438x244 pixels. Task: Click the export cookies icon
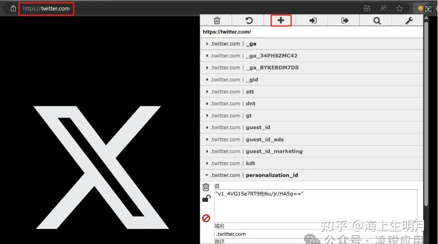(345, 20)
